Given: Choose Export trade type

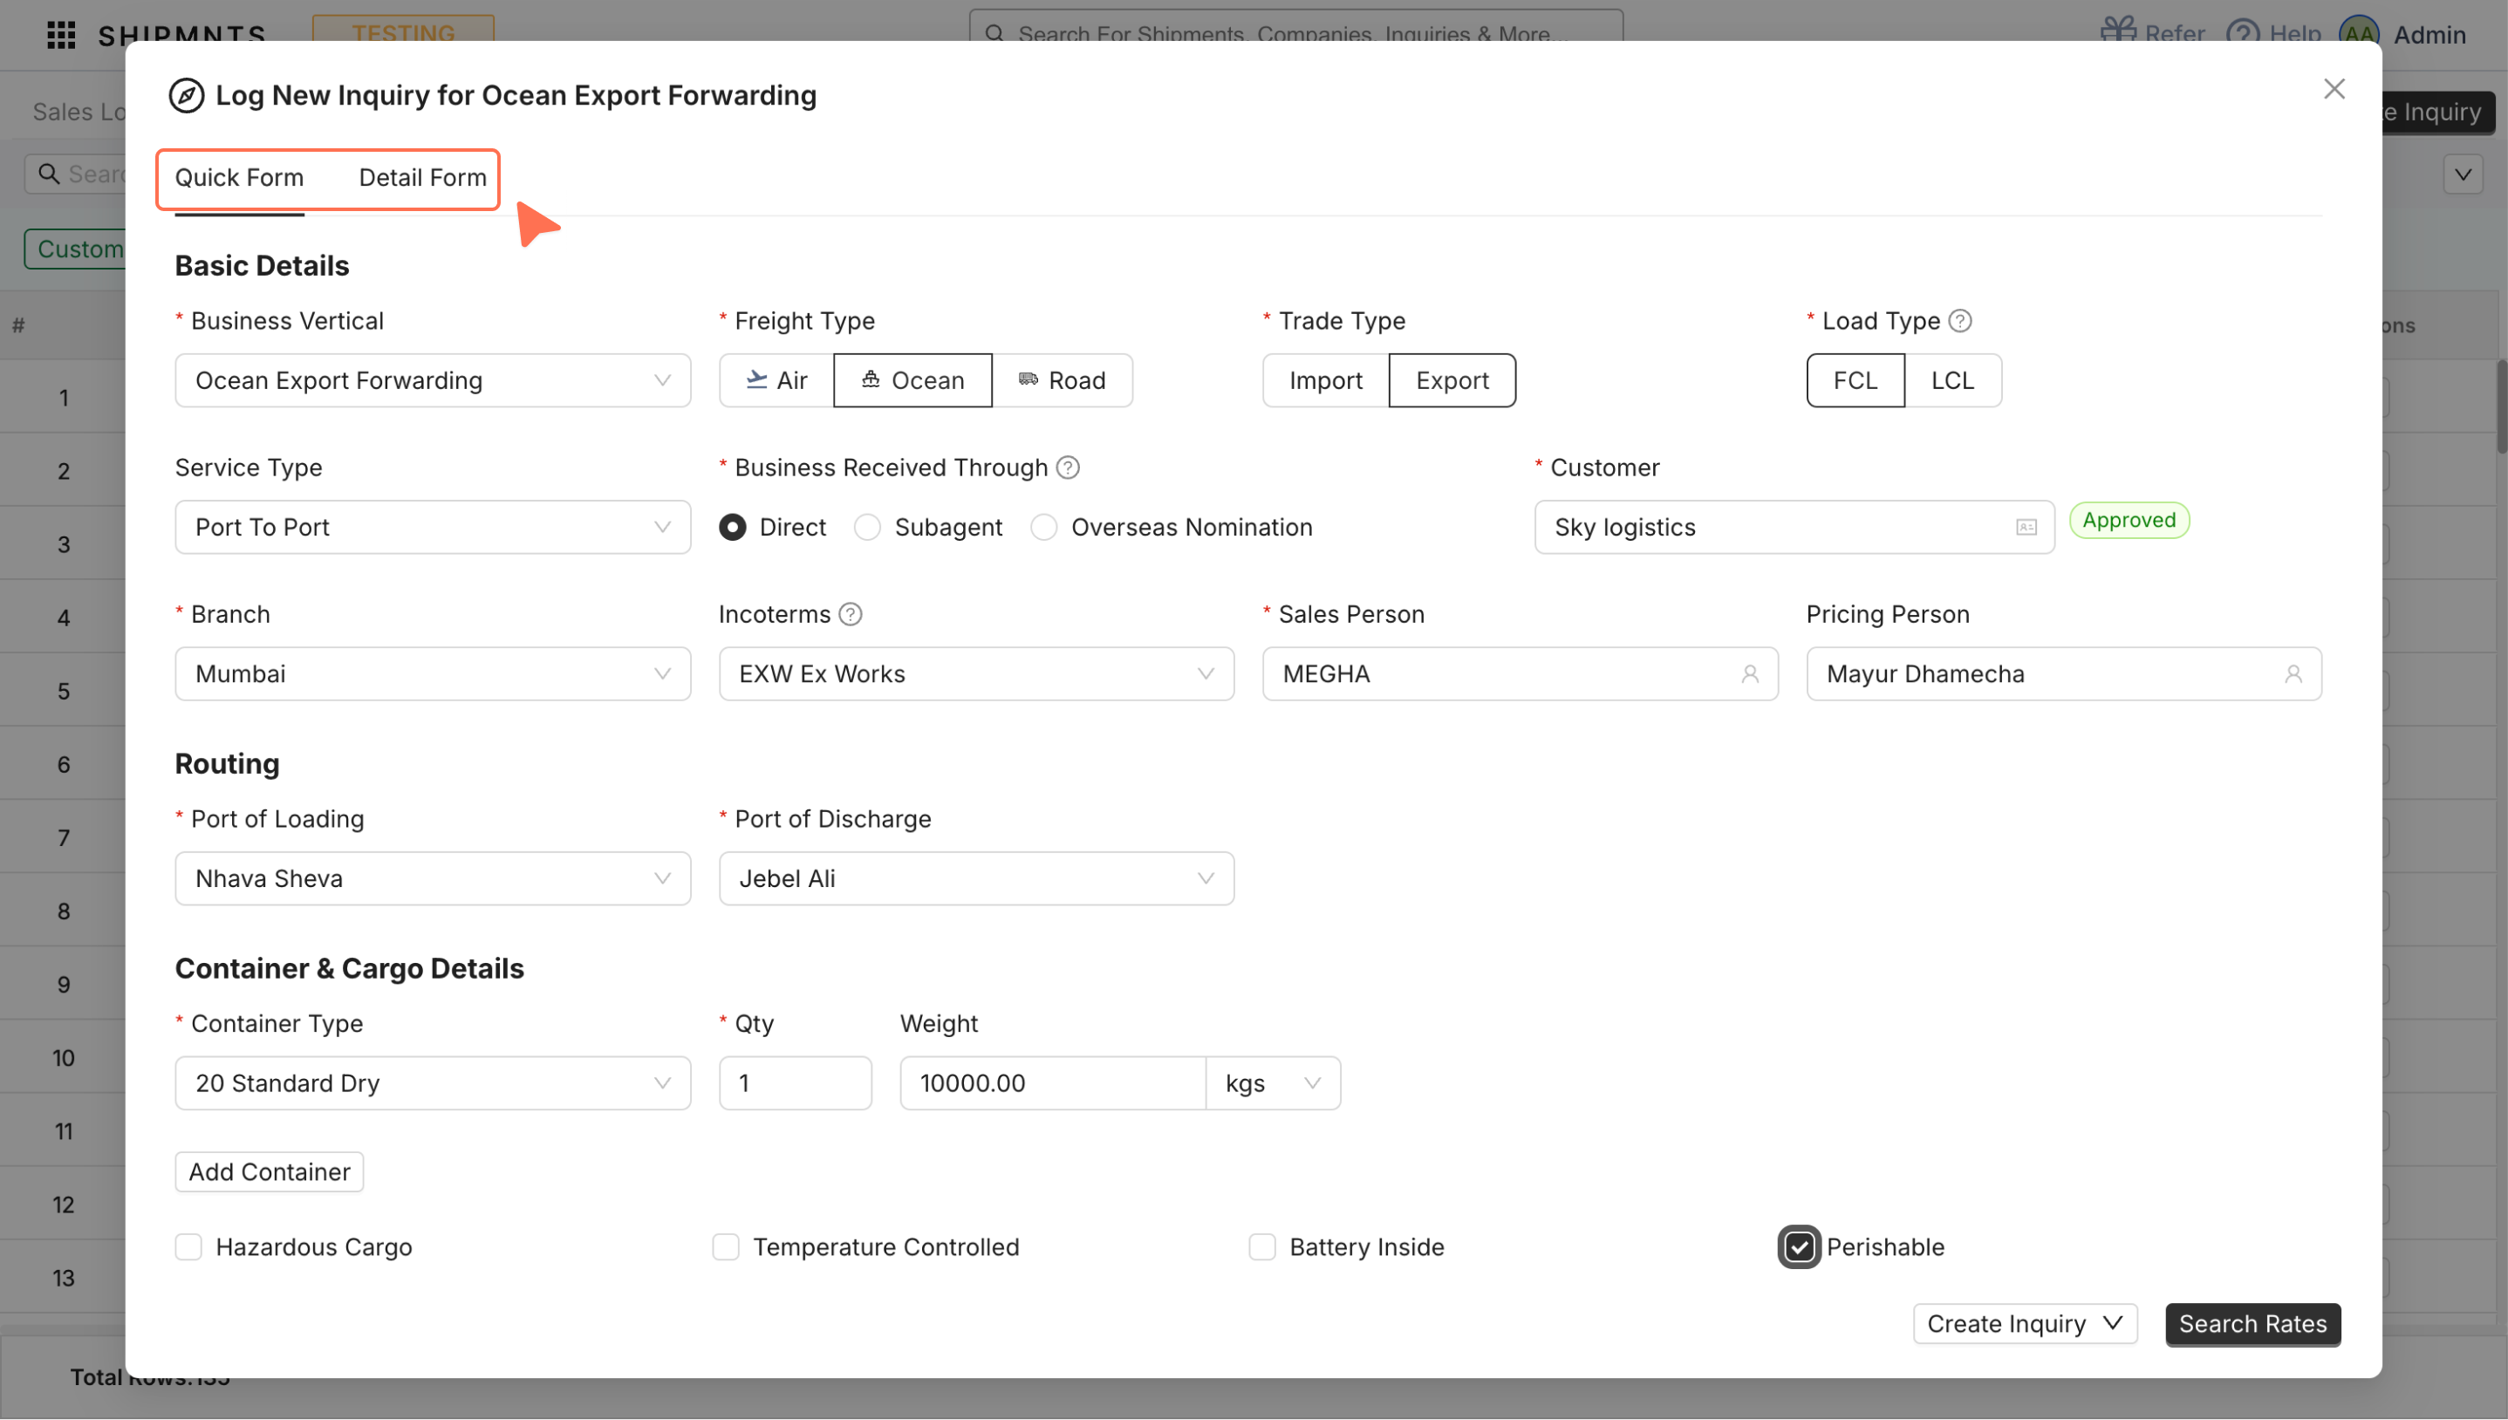Looking at the screenshot, I should 1452,380.
